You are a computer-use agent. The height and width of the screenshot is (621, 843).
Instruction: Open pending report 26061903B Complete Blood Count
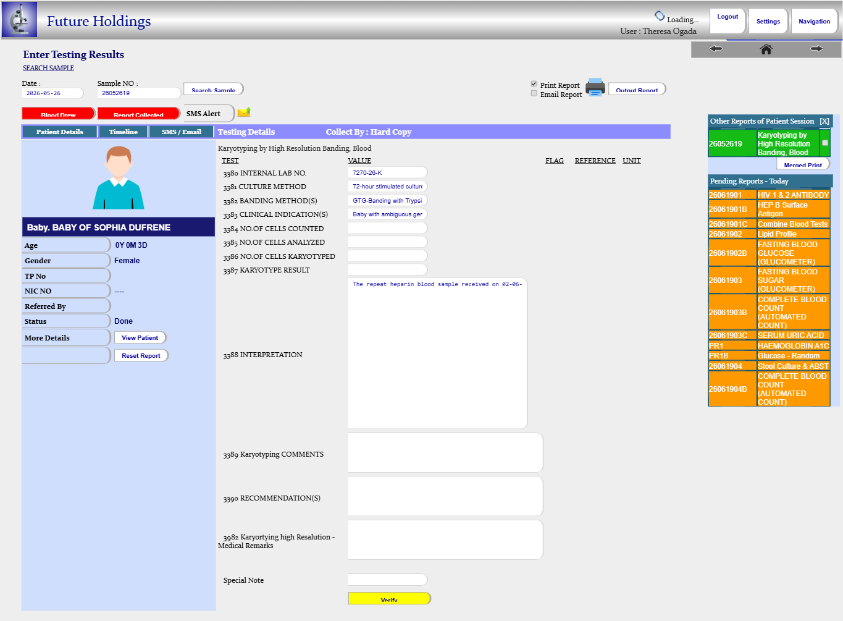769,313
